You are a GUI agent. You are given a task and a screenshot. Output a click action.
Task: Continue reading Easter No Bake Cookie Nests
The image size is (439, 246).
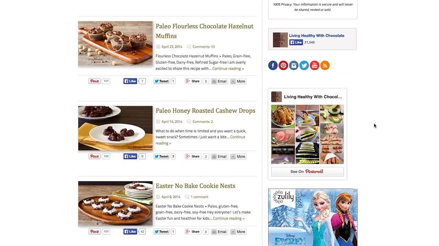(229, 218)
